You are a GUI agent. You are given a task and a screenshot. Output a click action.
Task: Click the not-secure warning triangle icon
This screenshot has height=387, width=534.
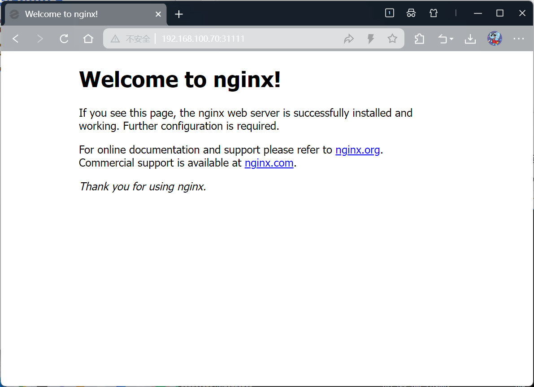[115, 39]
